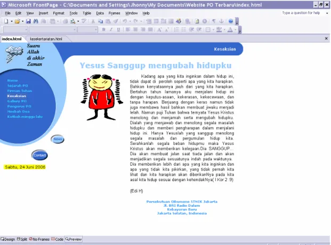Screen dimensions: 331x245
Task: Click the Copy icon in toolbar
Action: point(101,21)
